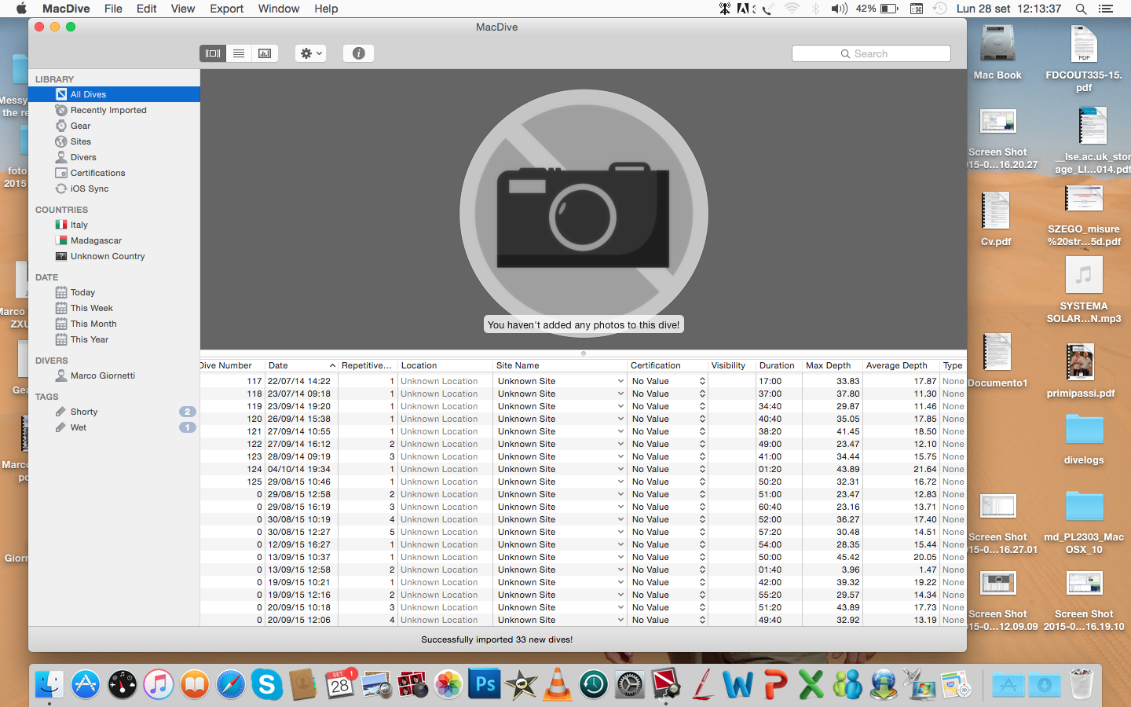
Task: Switch to the list view mode icon
Action: [239, 53]
